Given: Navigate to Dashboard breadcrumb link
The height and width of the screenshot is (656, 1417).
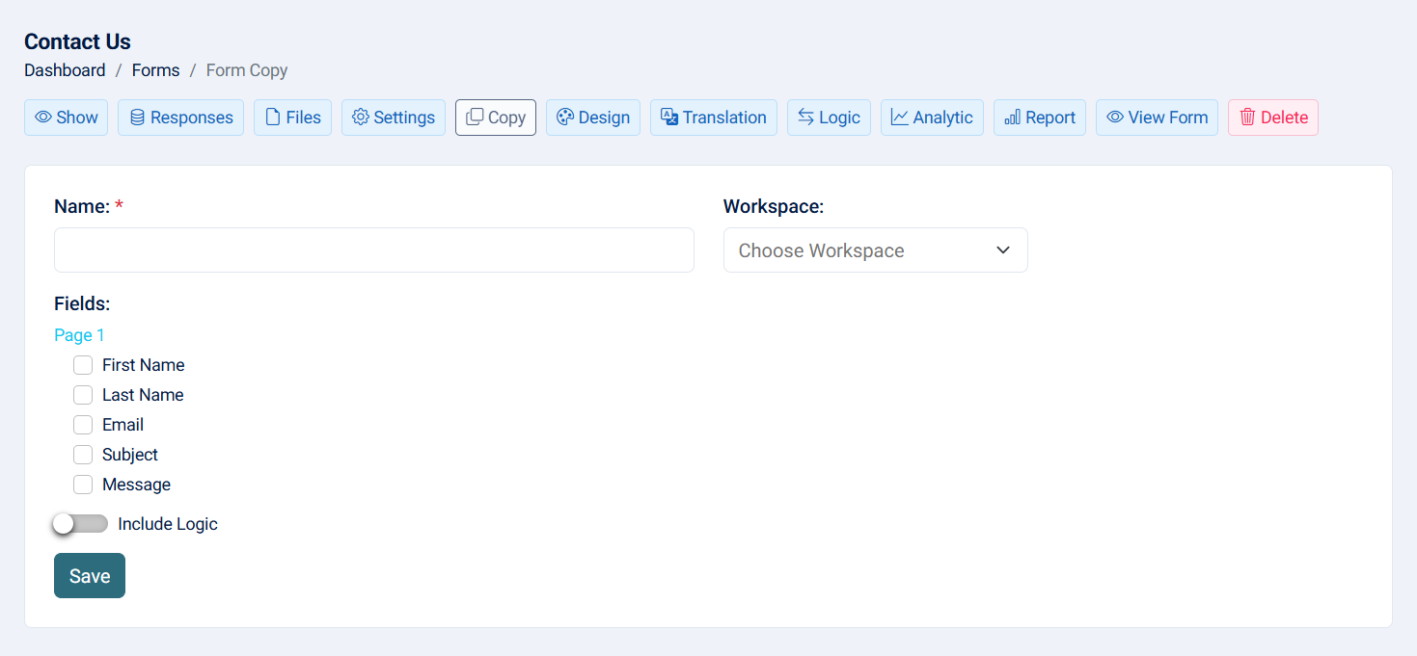Looking at the screenshot, I should coord(65,70).
